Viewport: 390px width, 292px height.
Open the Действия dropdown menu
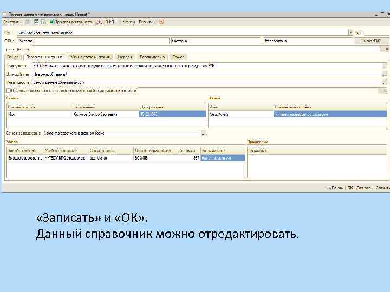(x=12, y=22)
